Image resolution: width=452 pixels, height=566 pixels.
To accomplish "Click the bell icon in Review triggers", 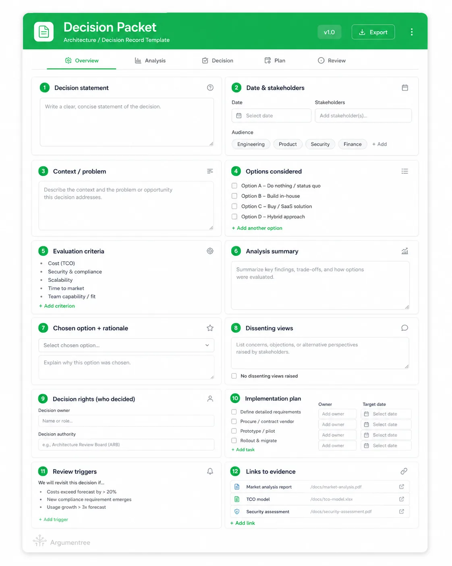I will (210, 471).
